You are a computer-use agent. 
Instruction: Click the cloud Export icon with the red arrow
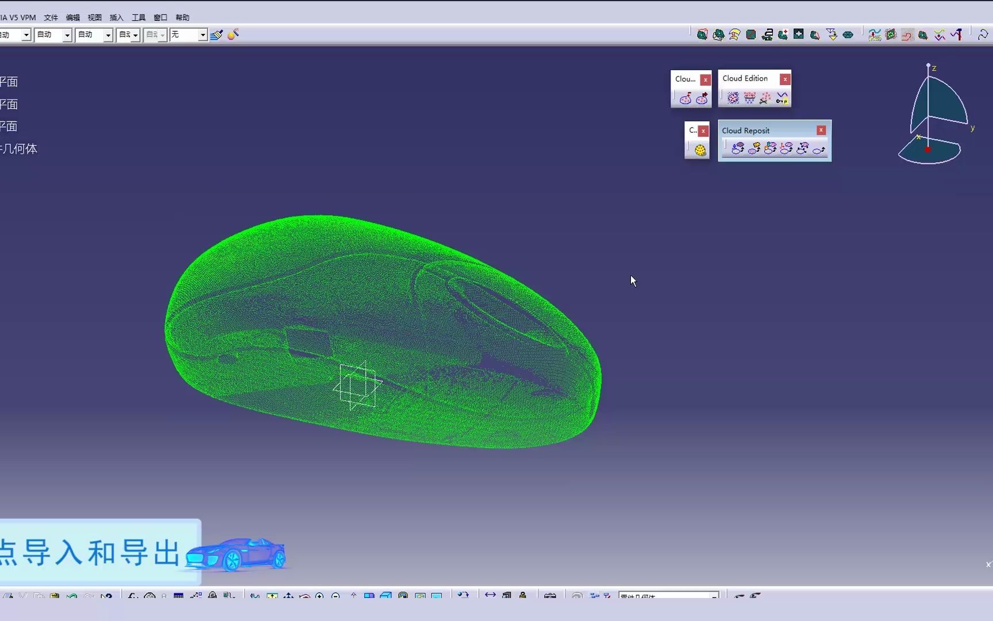pyautogui.click(x=702, y=99)
